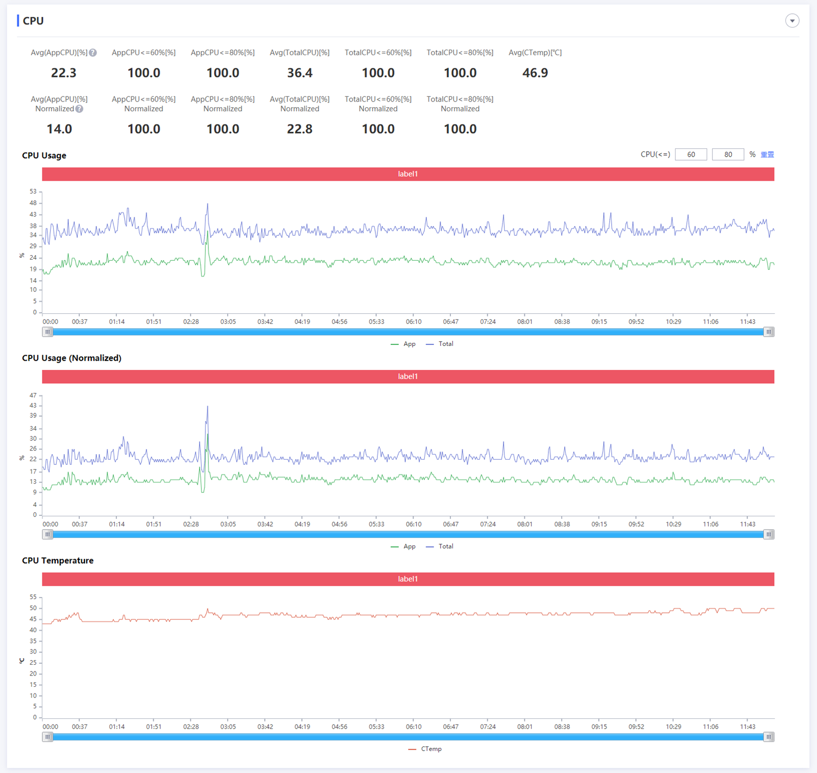Click left zoom handle of normalized chart slider

point(47,535)
